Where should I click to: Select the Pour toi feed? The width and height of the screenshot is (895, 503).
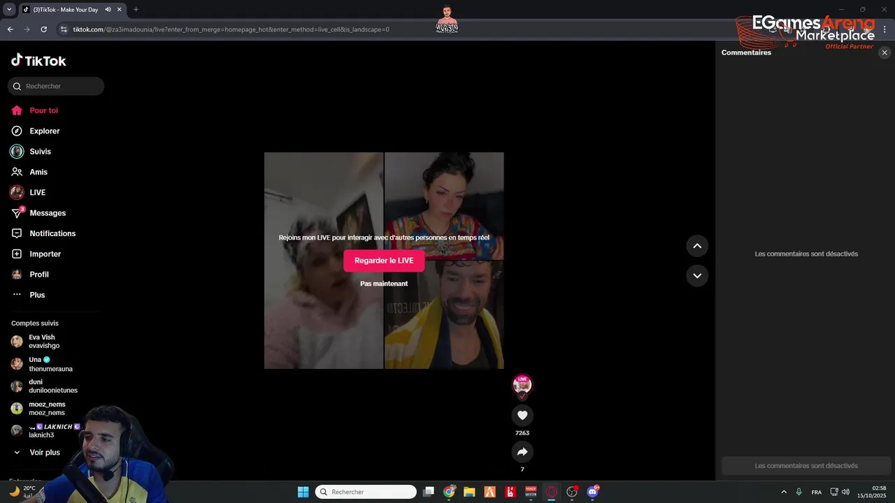click(x=35, y=110)
